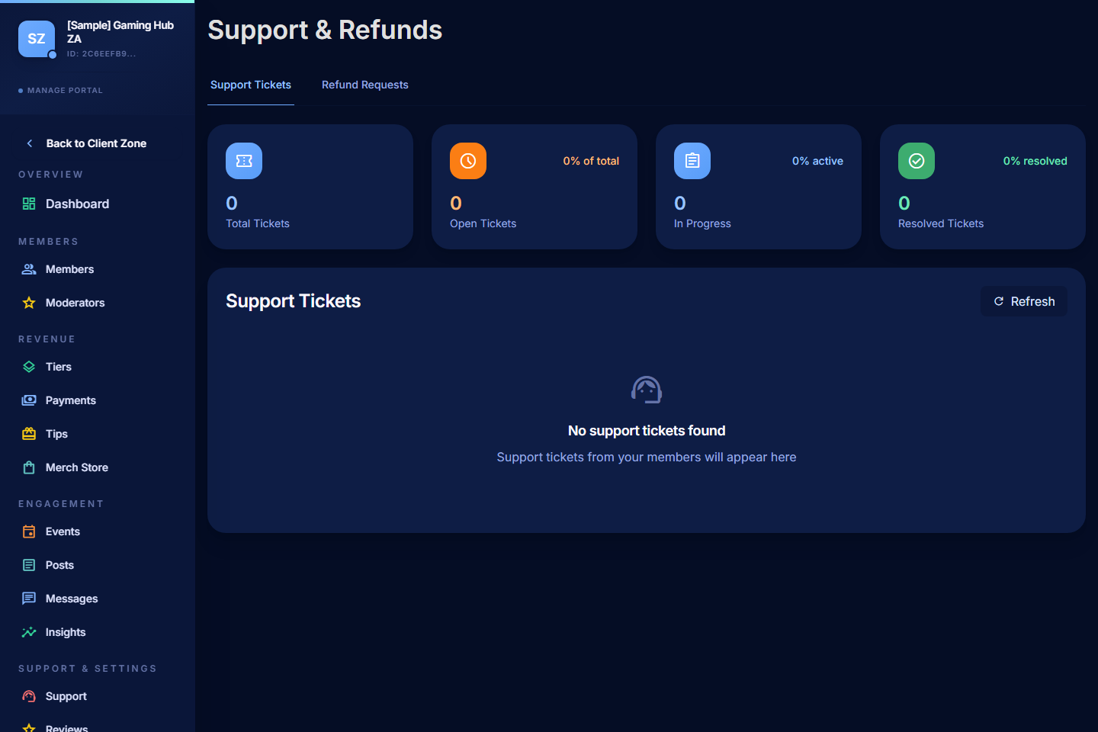Click the orange clock Open Tickets icon
The height and width of the screenshot is (732, 1098).
[468, 161]
